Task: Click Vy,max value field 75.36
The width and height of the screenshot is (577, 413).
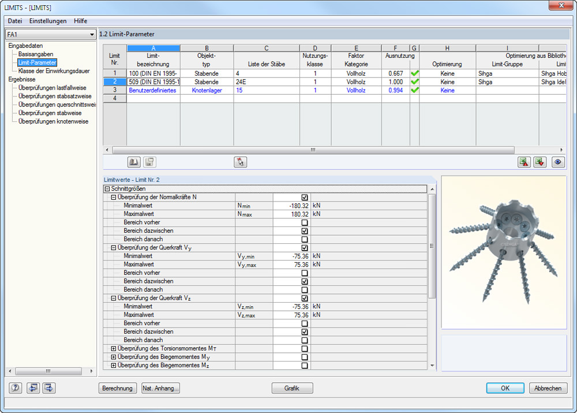Action: tap(291, 265)
